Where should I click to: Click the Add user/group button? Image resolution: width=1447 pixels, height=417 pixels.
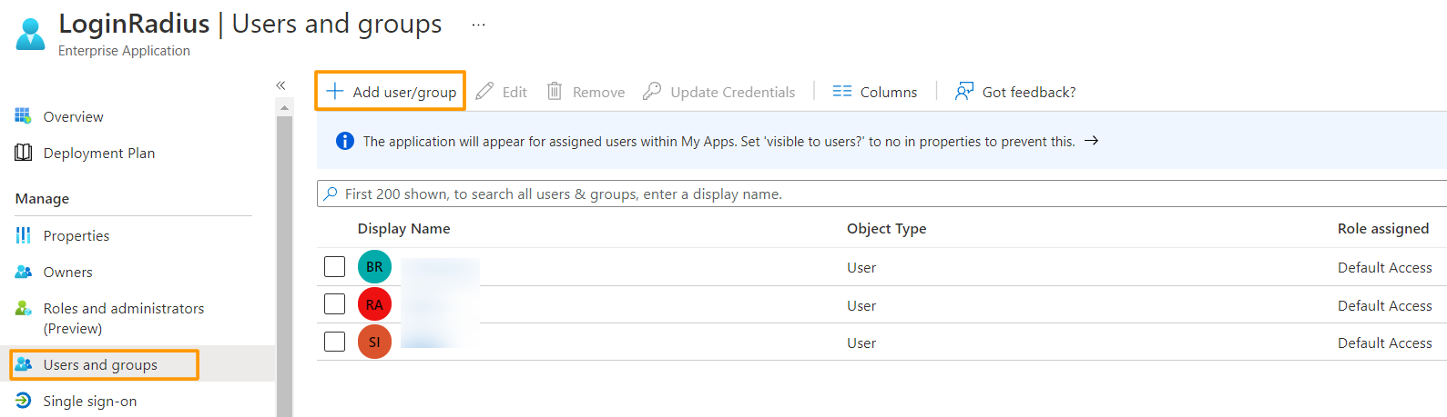[x=391, y=92]
